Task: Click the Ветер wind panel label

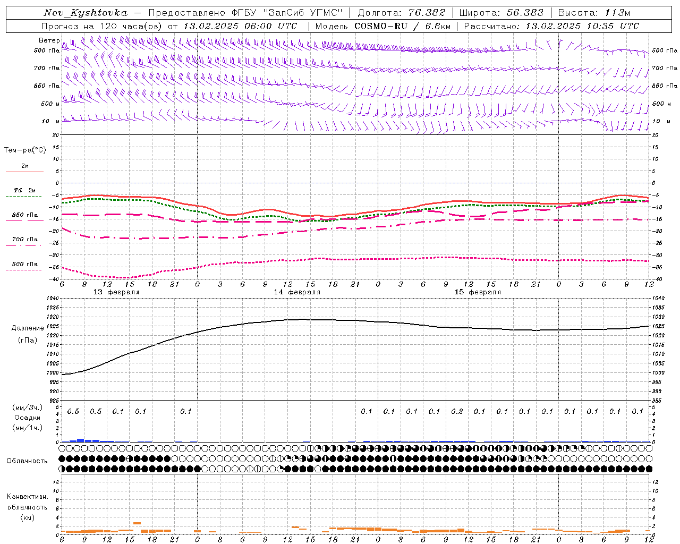Action: click(x=49, y=40)
